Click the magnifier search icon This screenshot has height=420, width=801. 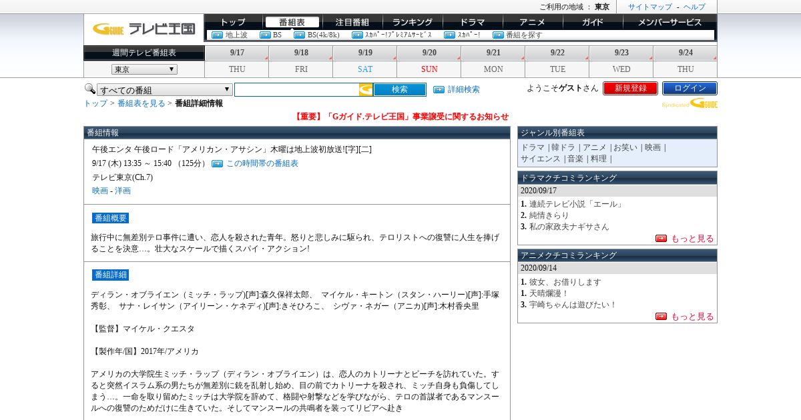(x=89, y=89)
